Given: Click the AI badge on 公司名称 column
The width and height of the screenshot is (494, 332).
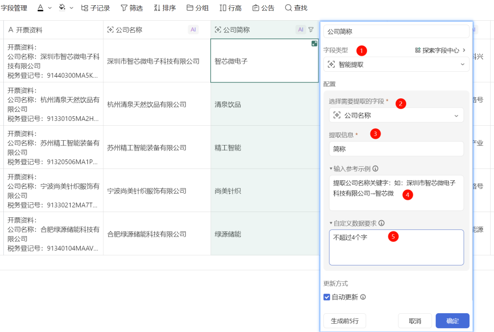Looking at the screenshot, I should coord(193,29).
